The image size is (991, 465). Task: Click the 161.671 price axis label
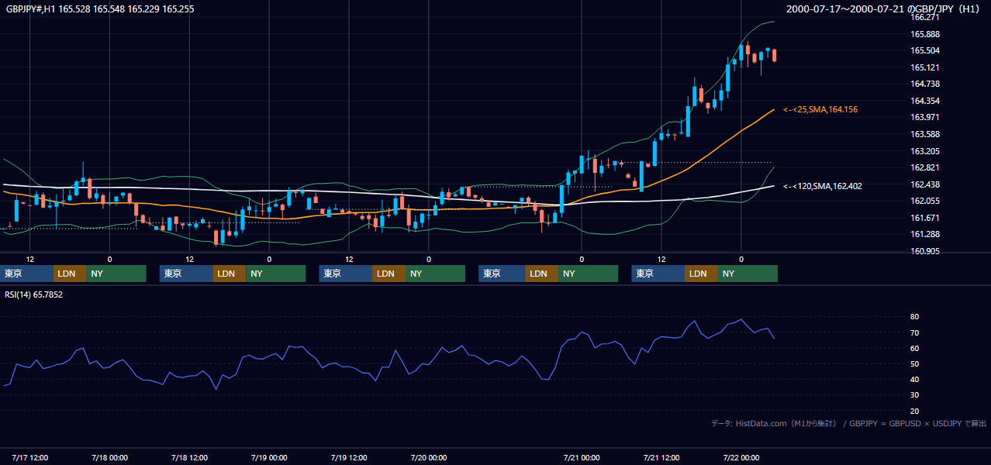pos(925,218)
